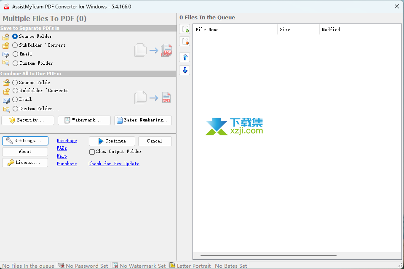The width and height of the screenshot is (404, 269).
Task: Select separate PDFs Custom Folder radio button
Action: point(15,63)
